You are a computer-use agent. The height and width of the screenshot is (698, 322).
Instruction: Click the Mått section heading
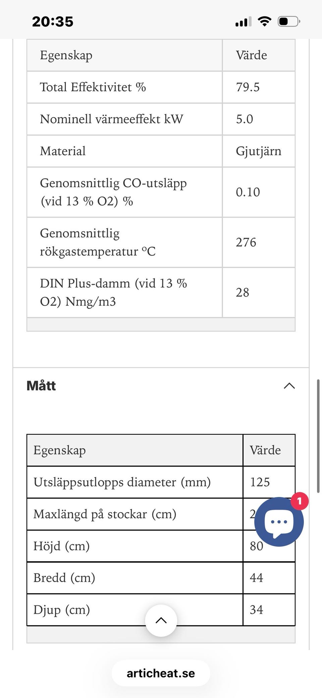(41, 386)
